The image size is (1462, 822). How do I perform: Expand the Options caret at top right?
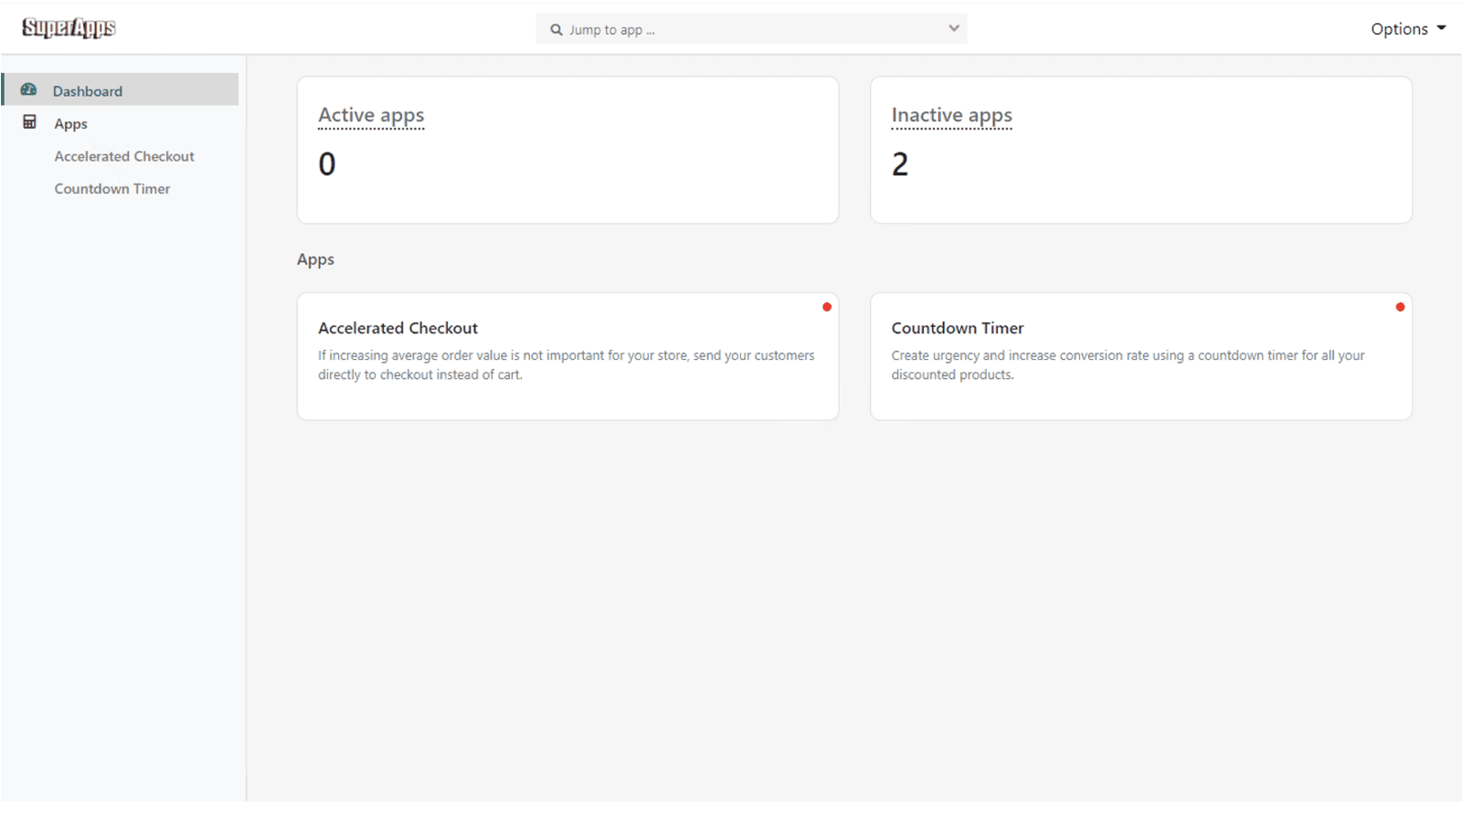coord(1445,29)
